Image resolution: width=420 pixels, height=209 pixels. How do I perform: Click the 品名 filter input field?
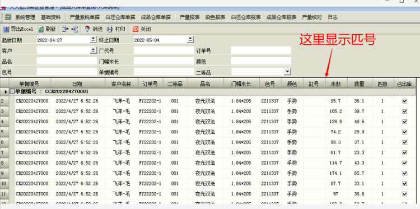point(67,61)
